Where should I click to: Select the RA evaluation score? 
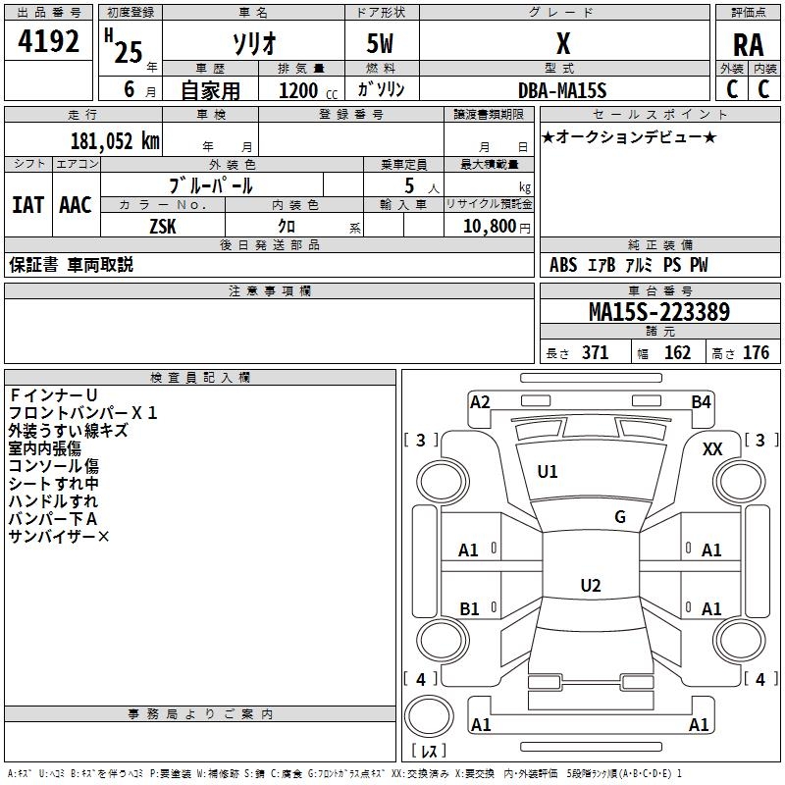click(x=748, y=44)
